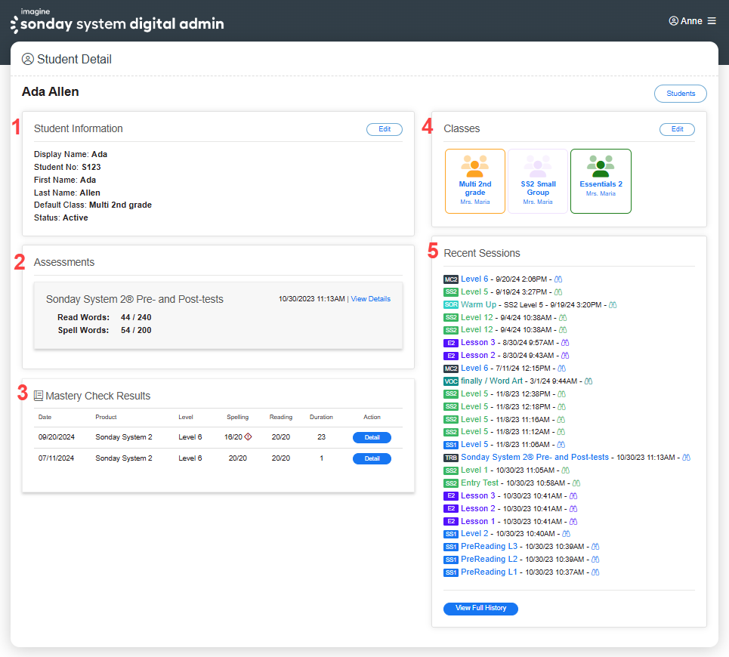Open binoculars icon for PreReading L3 session
The image size is (729, 657).
click(595, 547)
